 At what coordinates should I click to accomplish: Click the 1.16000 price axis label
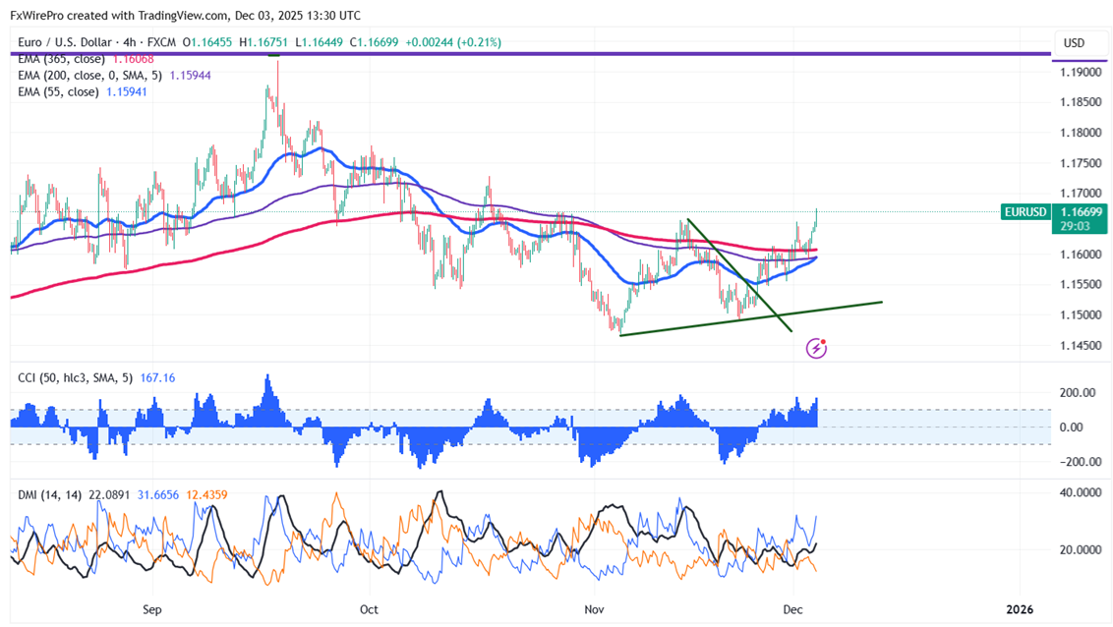[1081, 254]
